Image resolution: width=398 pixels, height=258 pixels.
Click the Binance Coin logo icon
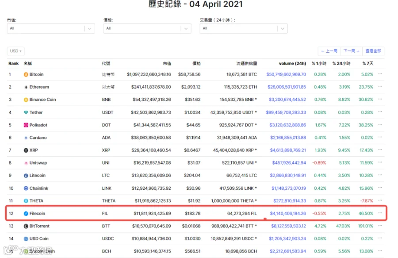click(x=26, y=100)
